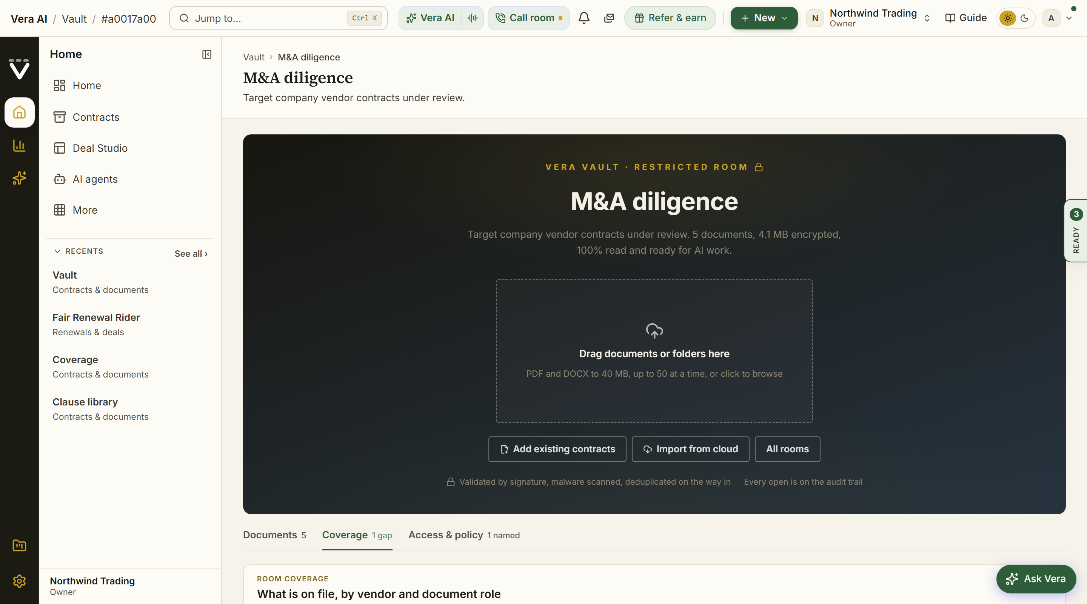Click the Vera AI voice waveform icon
This screenshot has width=1087, height=604.
(x=473, y=18)
